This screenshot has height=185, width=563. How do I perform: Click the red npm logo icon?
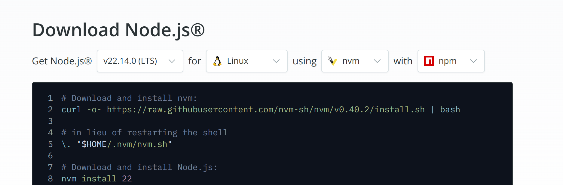pyautogui.click(x=429, y=61)
